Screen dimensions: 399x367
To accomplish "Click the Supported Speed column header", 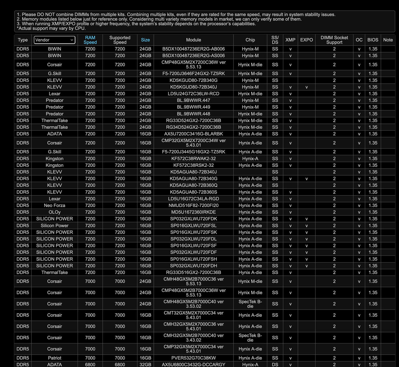I will tap(120, 40).
